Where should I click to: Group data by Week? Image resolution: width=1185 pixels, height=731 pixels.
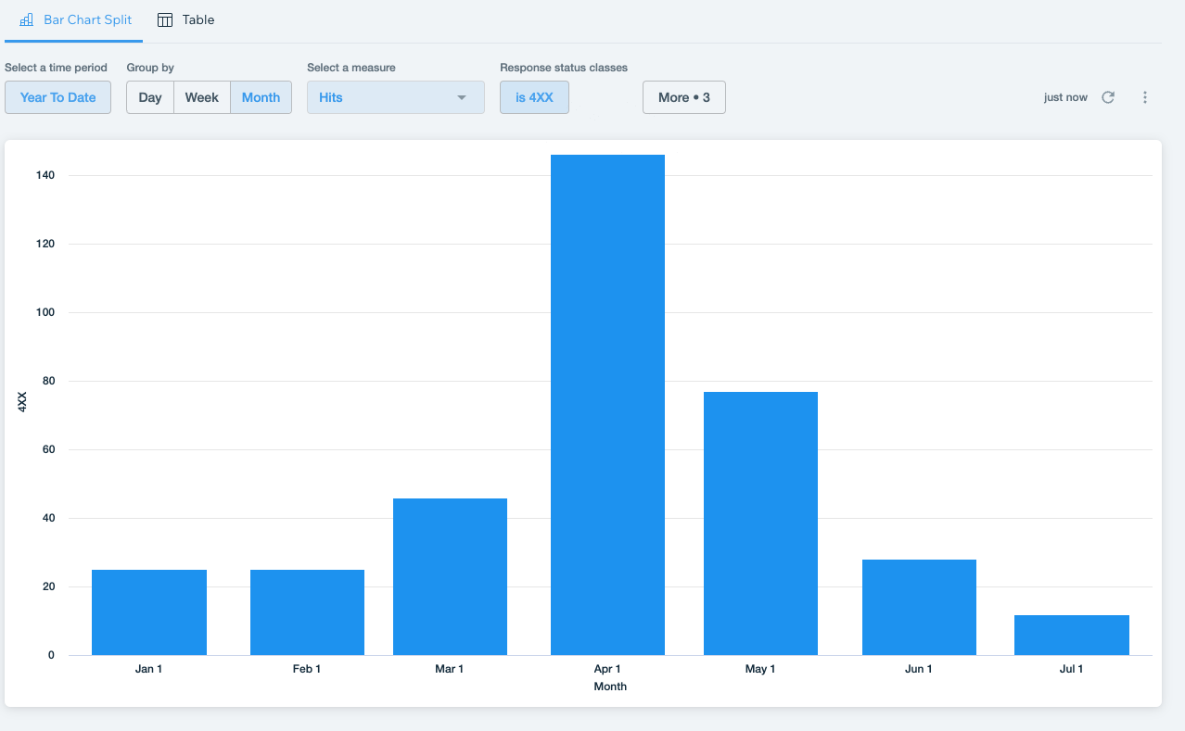[202, 97]
